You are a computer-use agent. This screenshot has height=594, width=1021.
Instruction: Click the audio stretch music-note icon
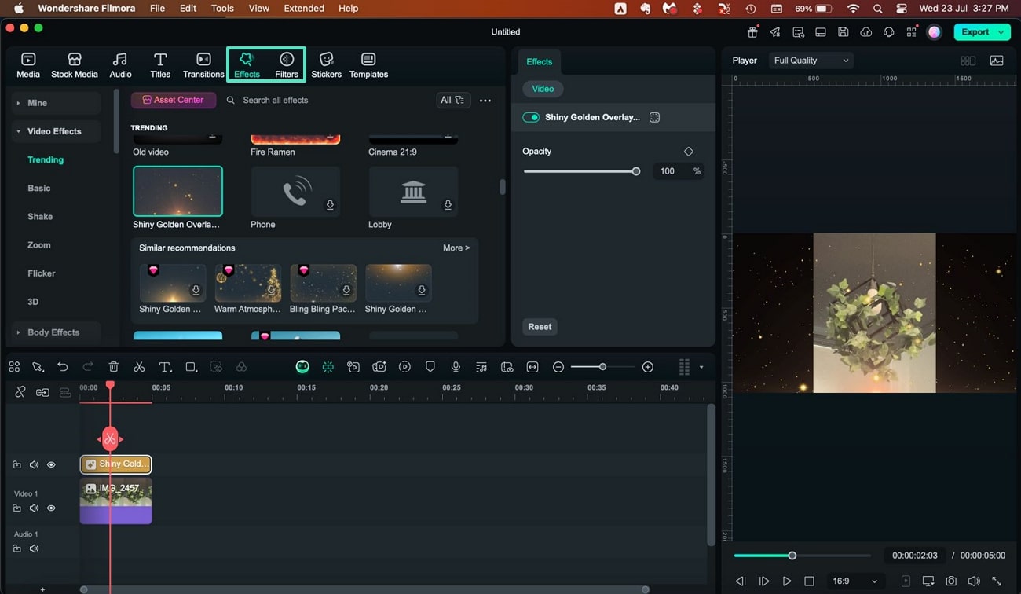pyautogui.click(x=481, y=367)
